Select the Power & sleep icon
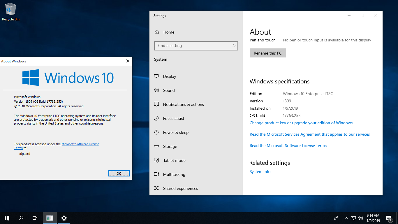The height and width of the screenshot is (224, 398). pyautogui.click(x=156, y=132)
